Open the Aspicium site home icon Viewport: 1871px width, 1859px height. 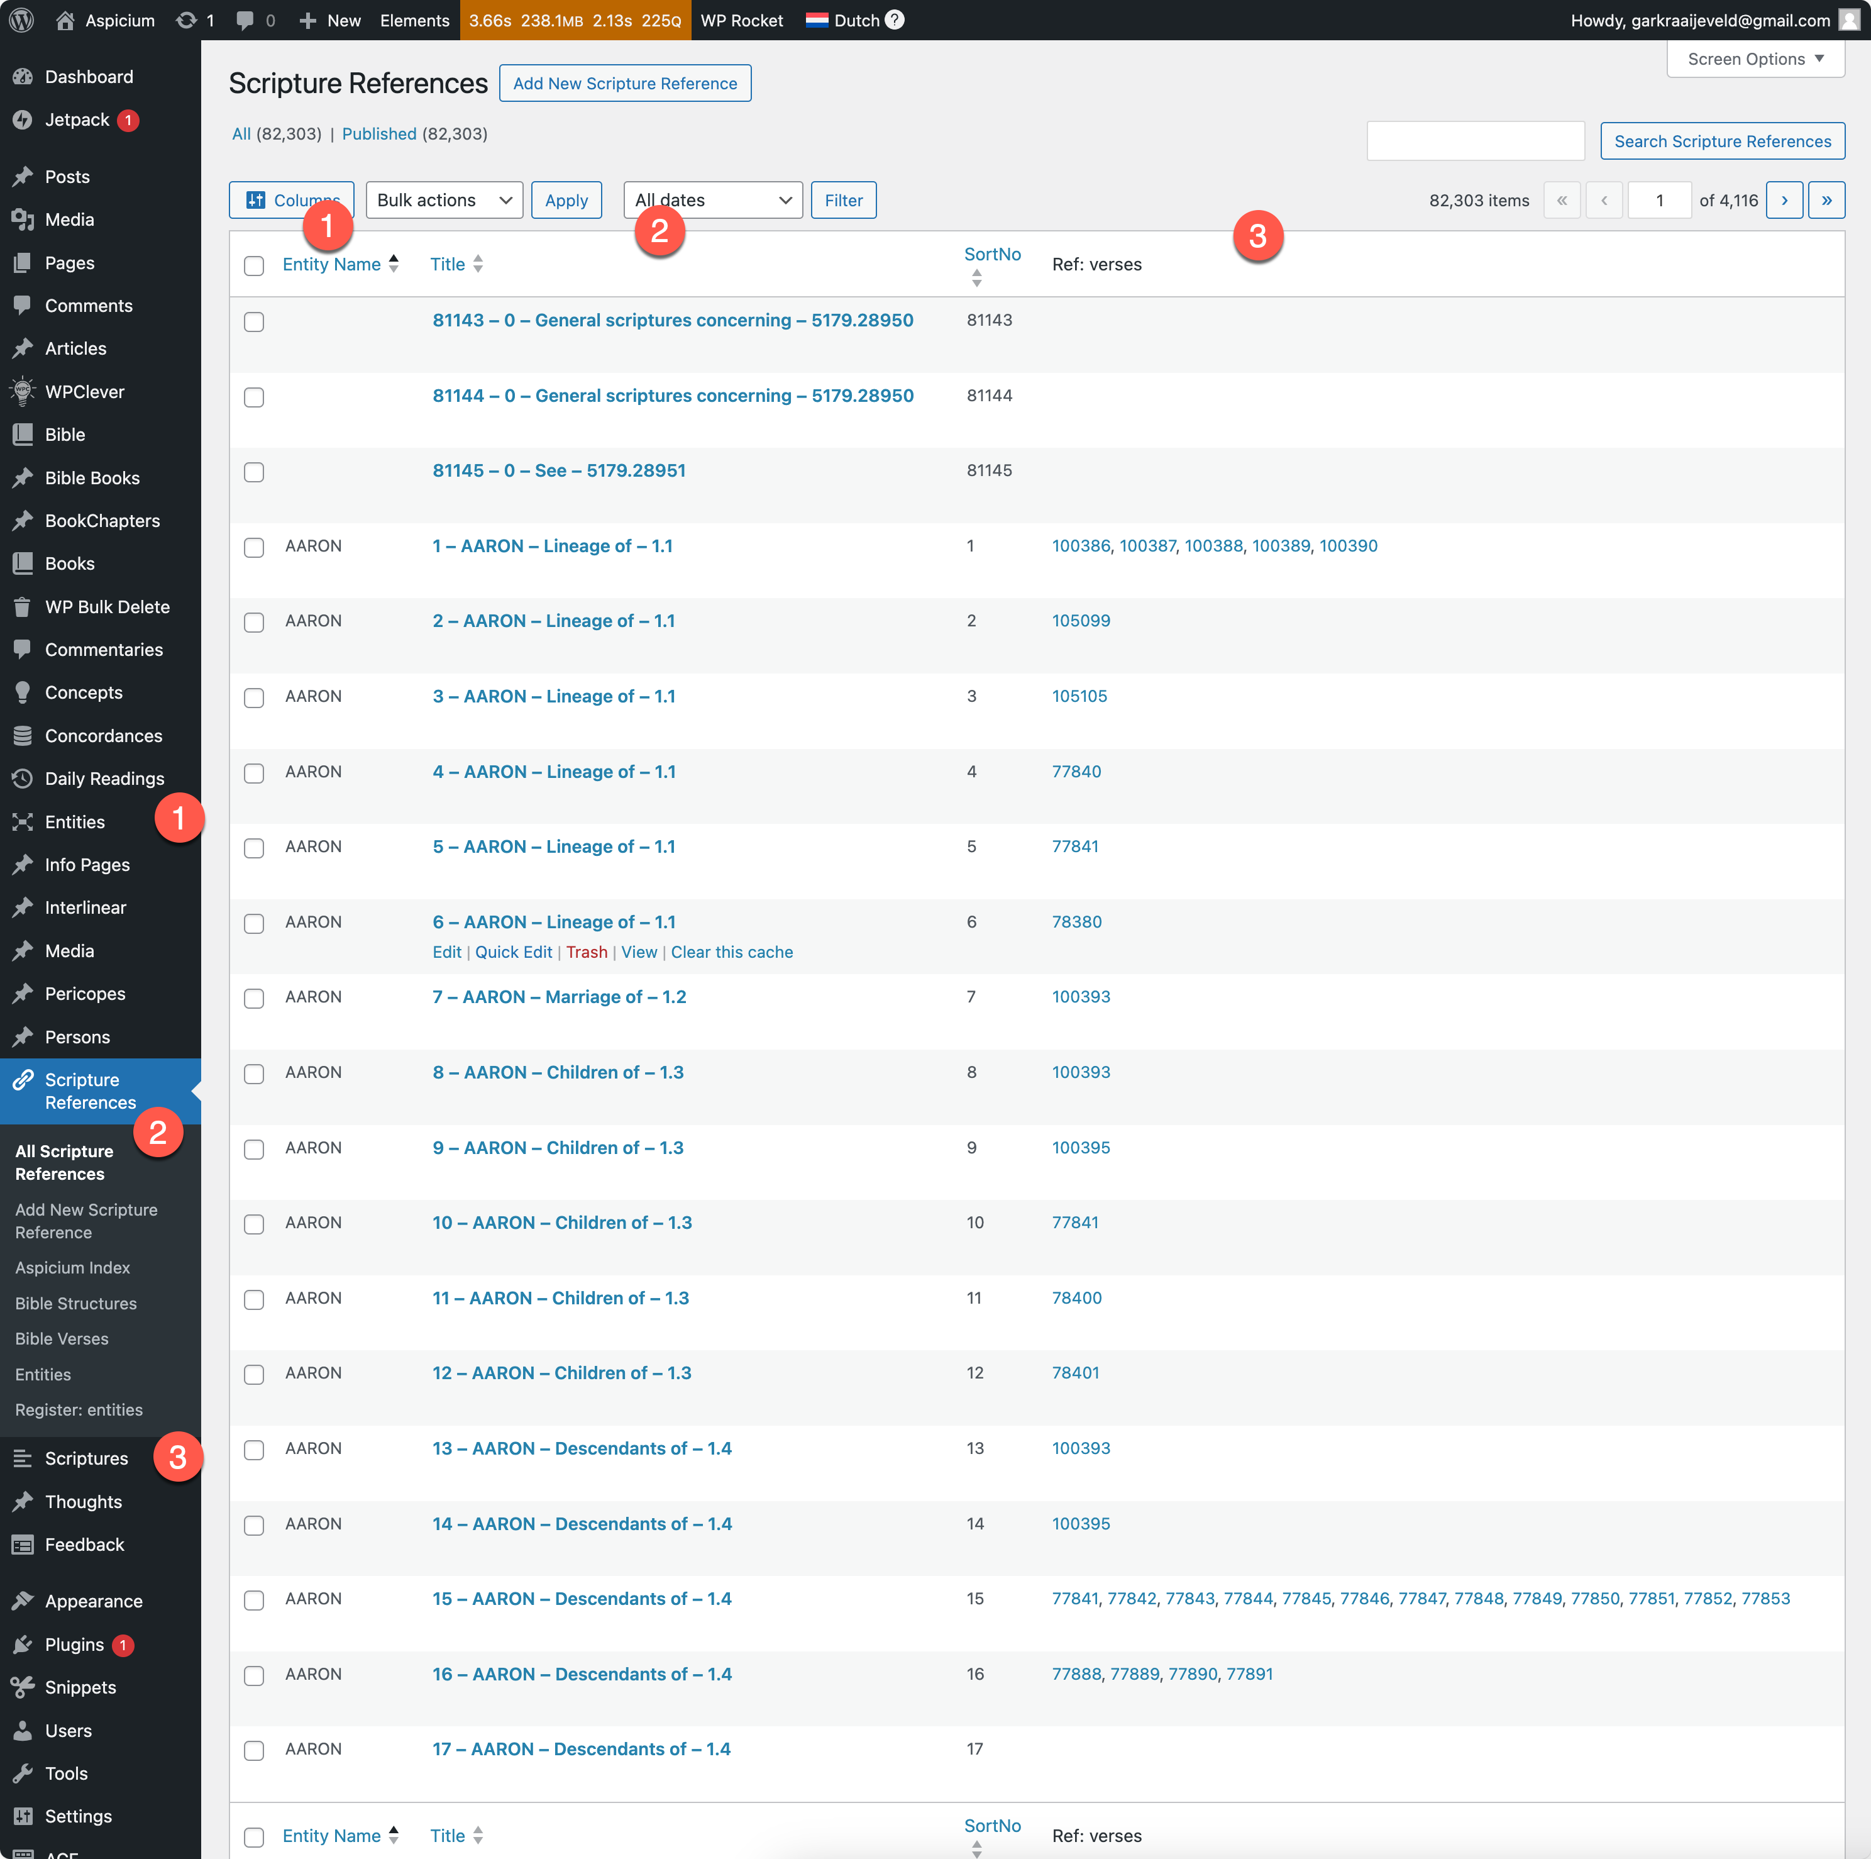(65, 20)
